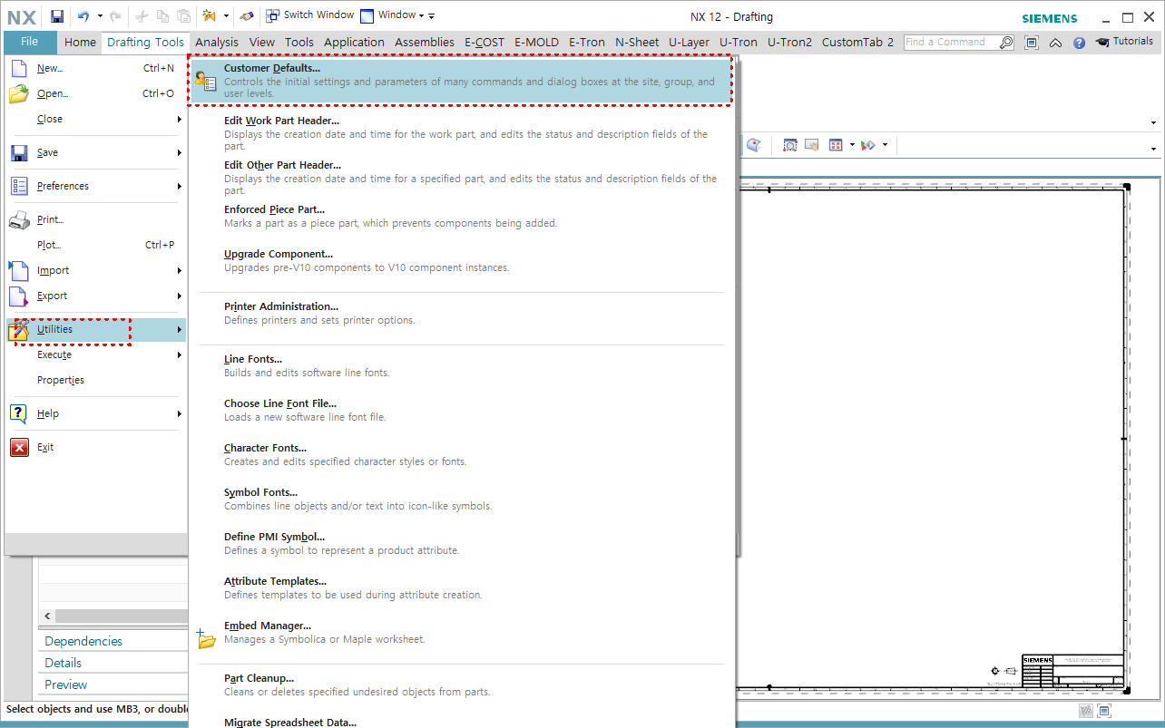Image resolution: width=1165 pixels, height=728 pixels.
Task: Click the magnifier icon in command finder
Action: [x=1006, y=42]
